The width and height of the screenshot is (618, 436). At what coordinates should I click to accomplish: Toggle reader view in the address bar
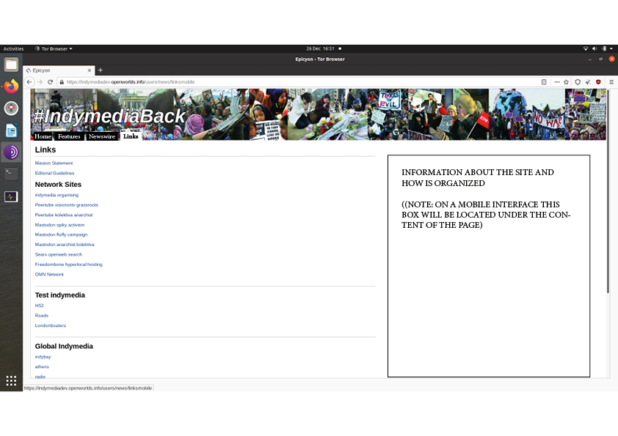point(544,82)
